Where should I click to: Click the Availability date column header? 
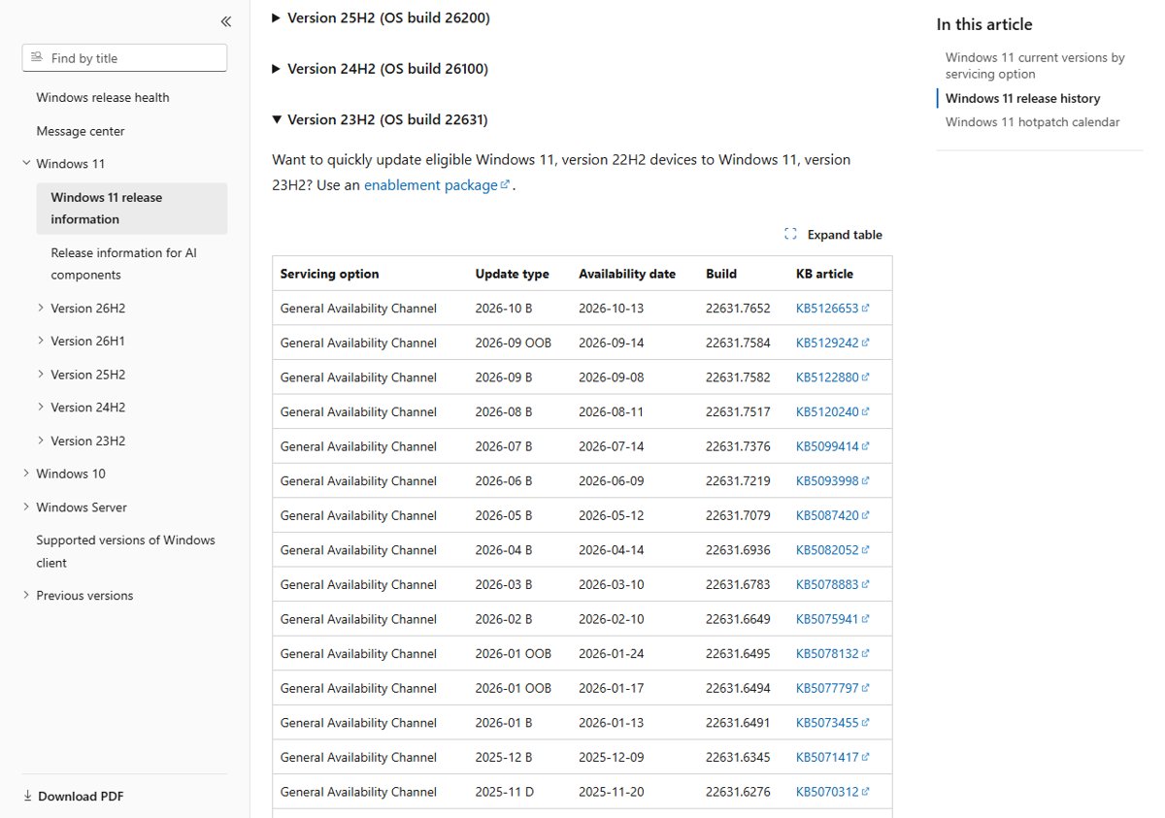[x=627, y=274]
